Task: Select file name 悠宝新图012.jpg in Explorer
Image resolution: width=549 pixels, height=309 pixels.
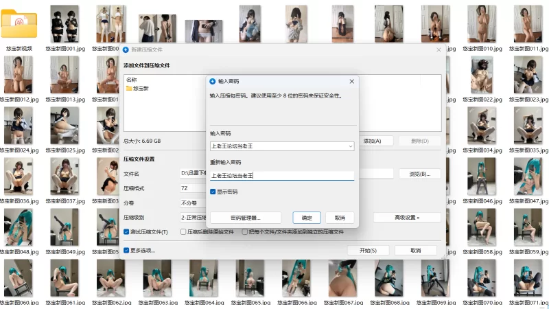Action: coord(19,100)
